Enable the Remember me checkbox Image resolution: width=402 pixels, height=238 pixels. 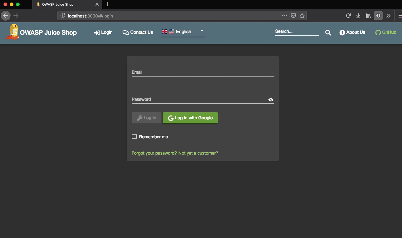(x=134, y=136)
